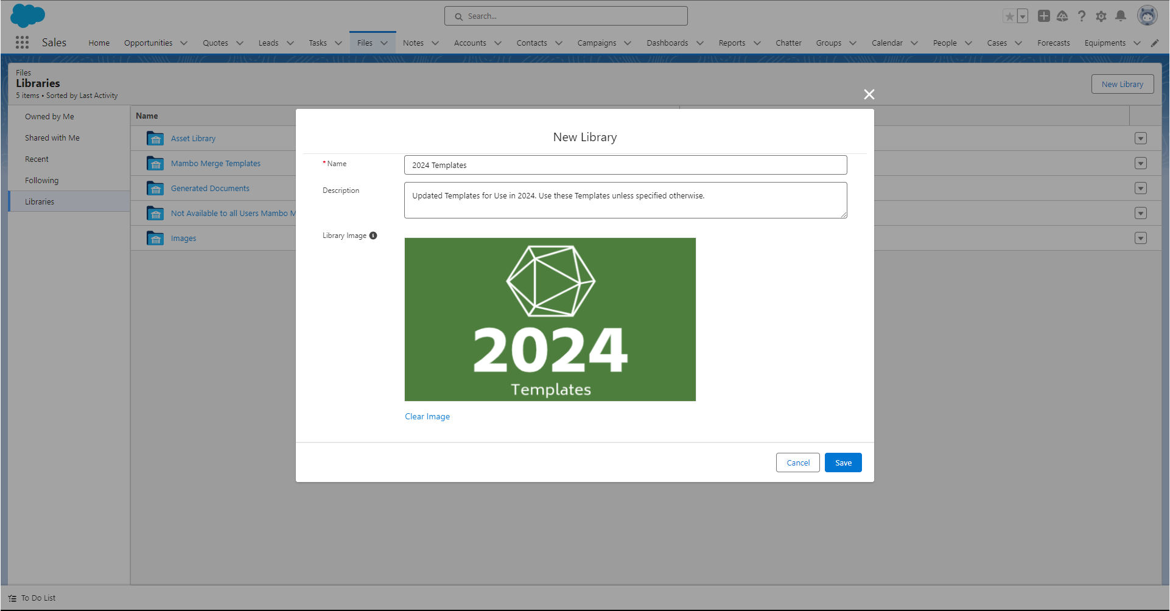1170x611 pixels.
Task: Open the To Do List from the footer
Action: (x=38, y=598)
